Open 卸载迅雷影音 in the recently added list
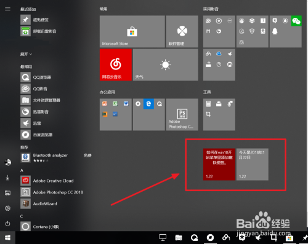This screenshot has width=308, height=244. pyautogui.click(x=38, y=31)
